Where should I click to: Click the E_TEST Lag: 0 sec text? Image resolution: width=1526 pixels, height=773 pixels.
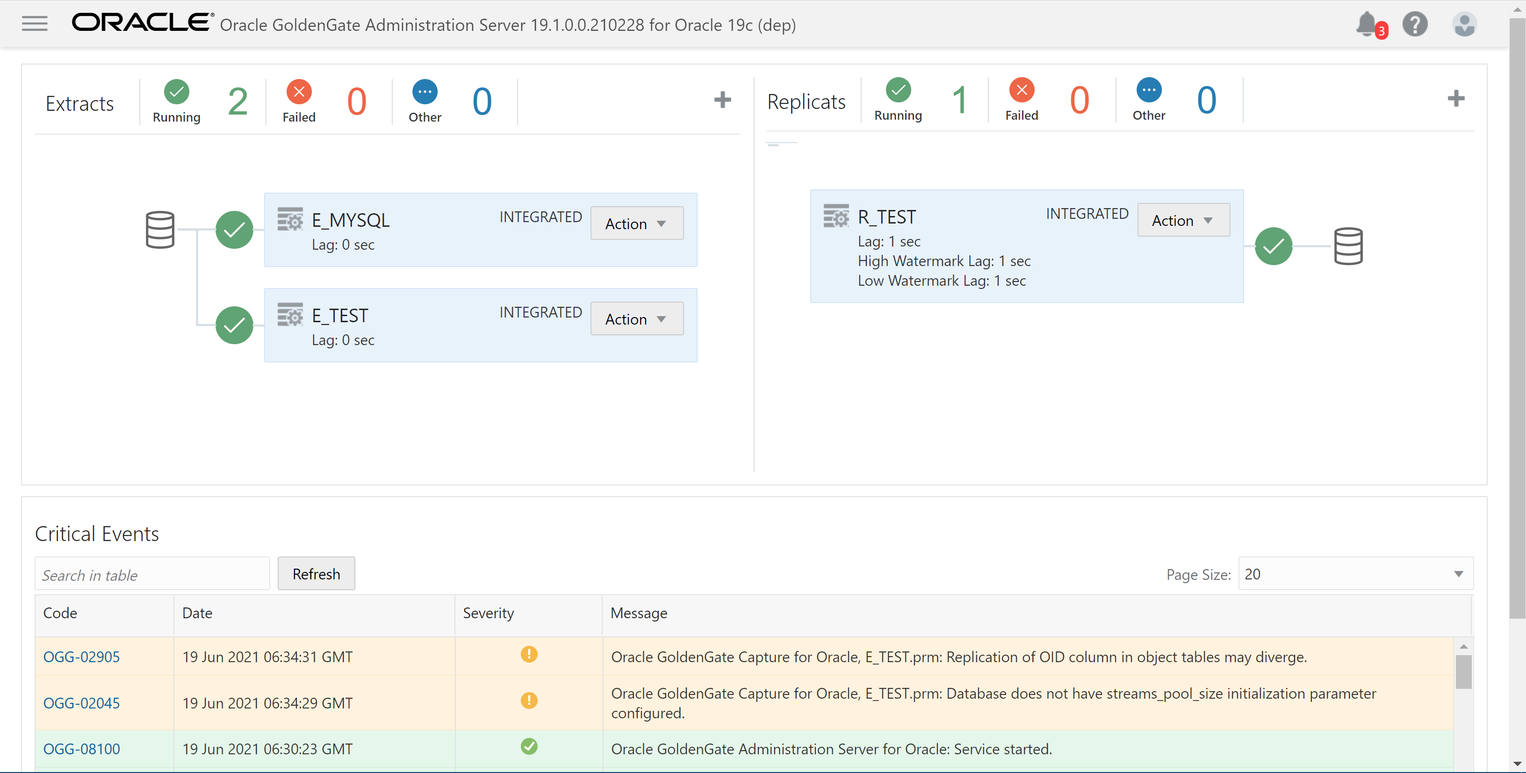[343, 340]
